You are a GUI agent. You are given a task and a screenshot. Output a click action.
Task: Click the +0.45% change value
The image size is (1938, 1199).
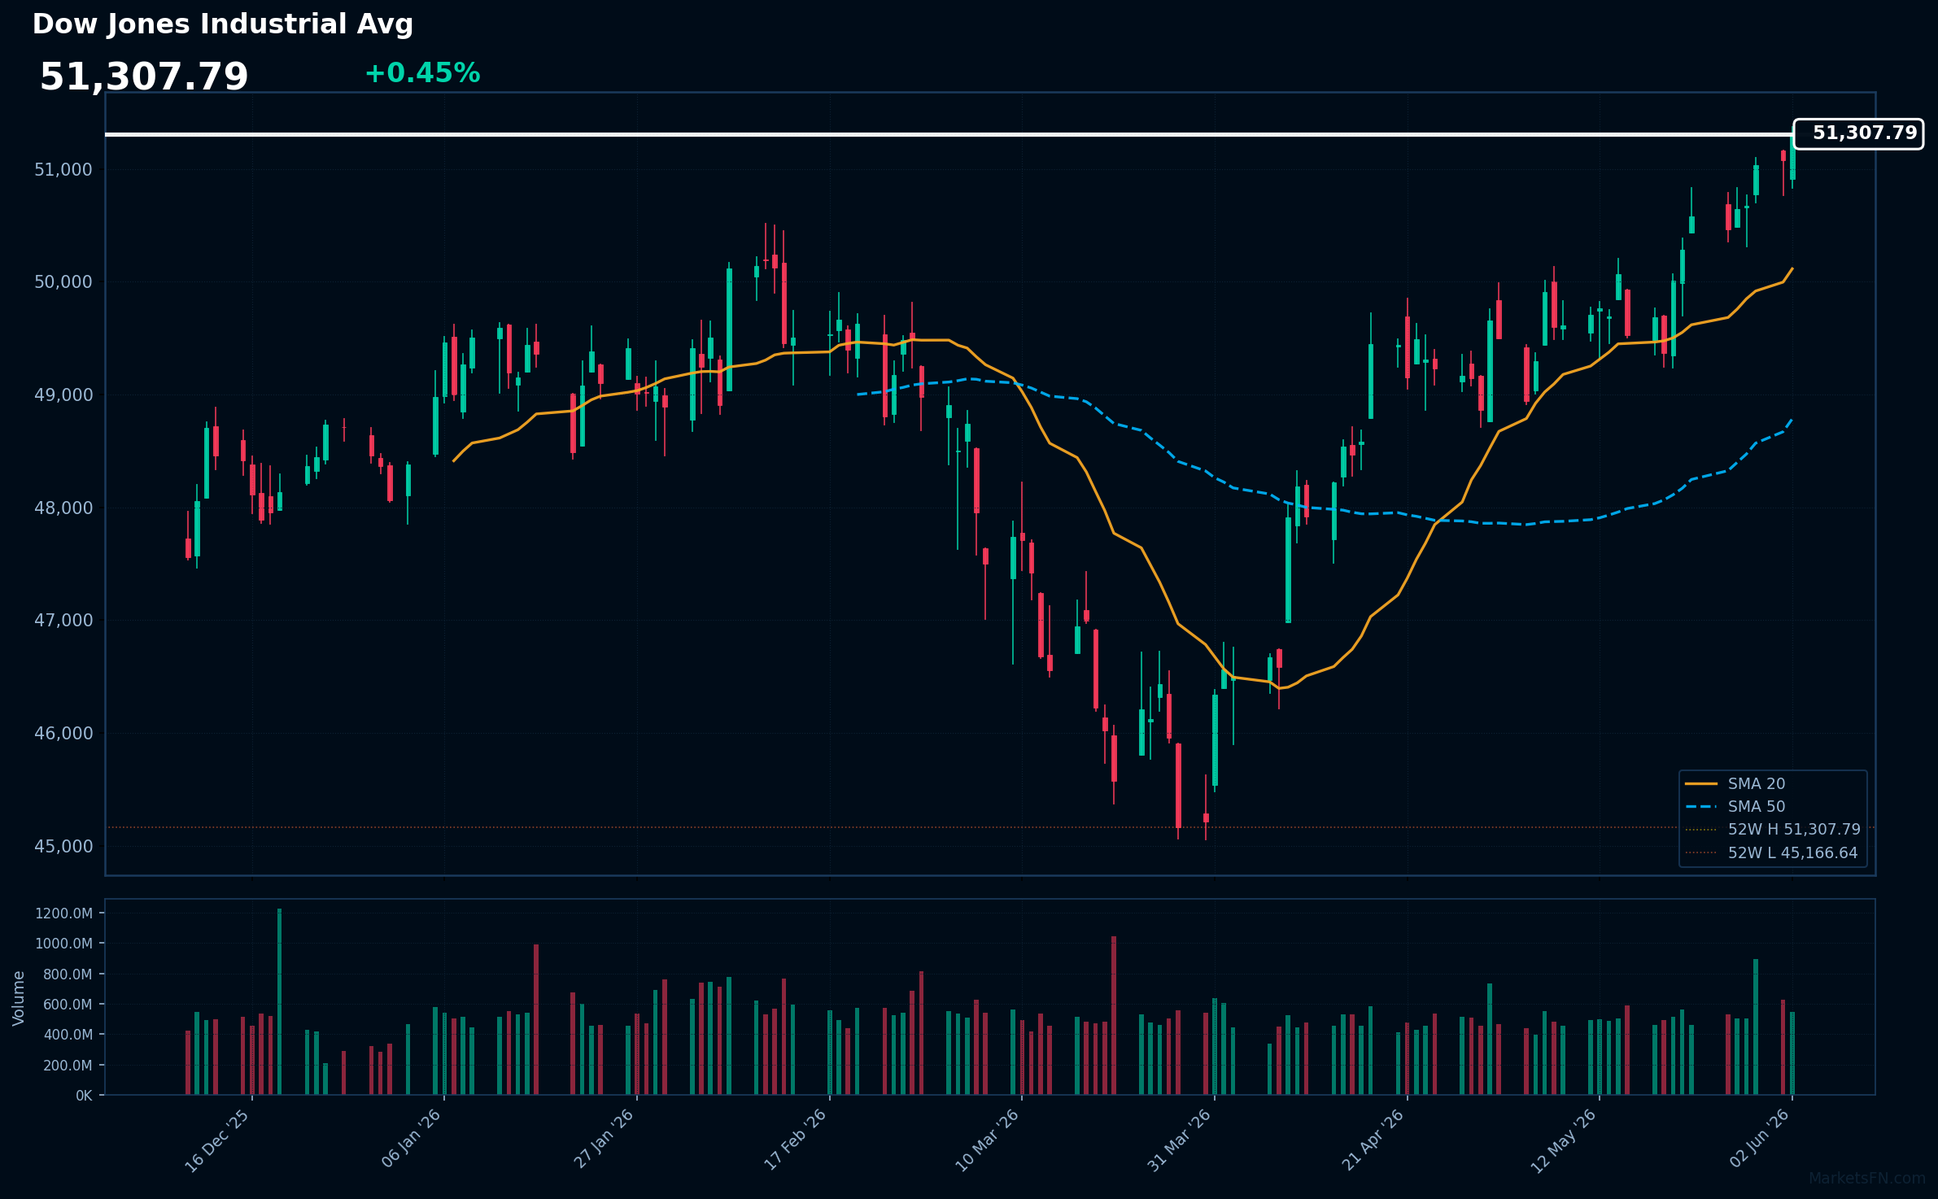(422, 73)
